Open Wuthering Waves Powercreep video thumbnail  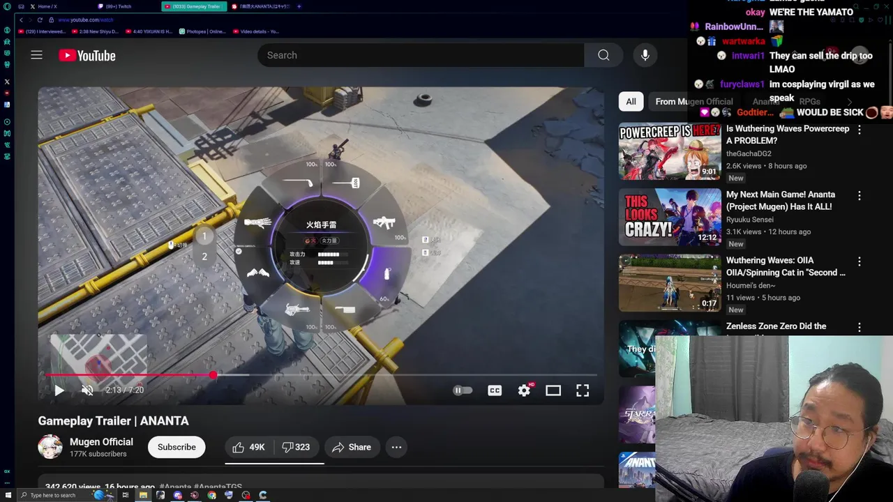coord(670,151)
